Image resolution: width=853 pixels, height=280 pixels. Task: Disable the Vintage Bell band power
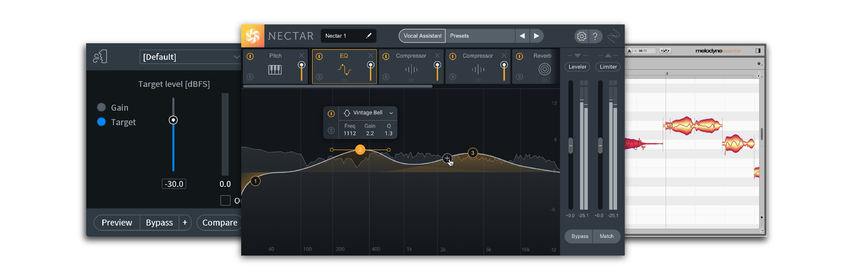[x=331, y=114]
